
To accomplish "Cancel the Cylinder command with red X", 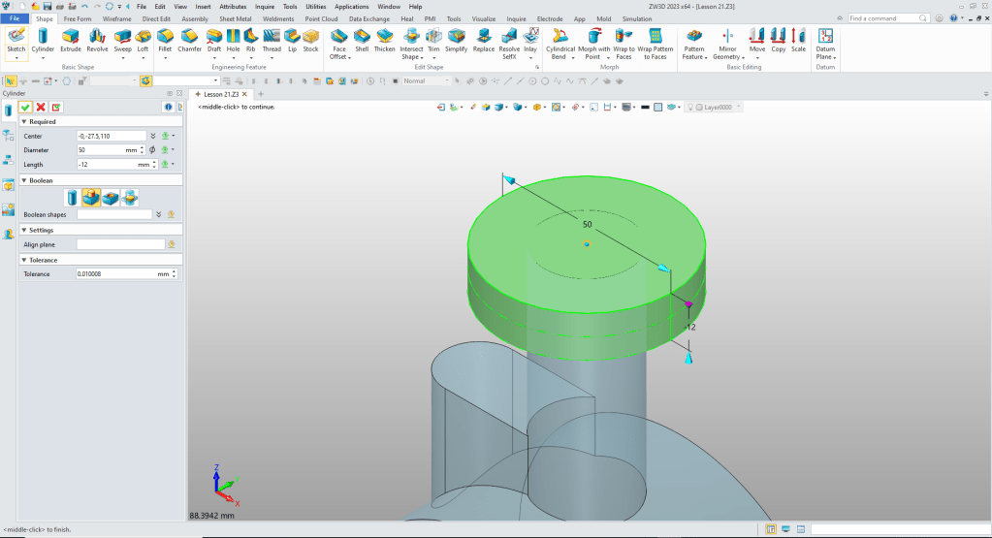I will click(x=41, y=107).
